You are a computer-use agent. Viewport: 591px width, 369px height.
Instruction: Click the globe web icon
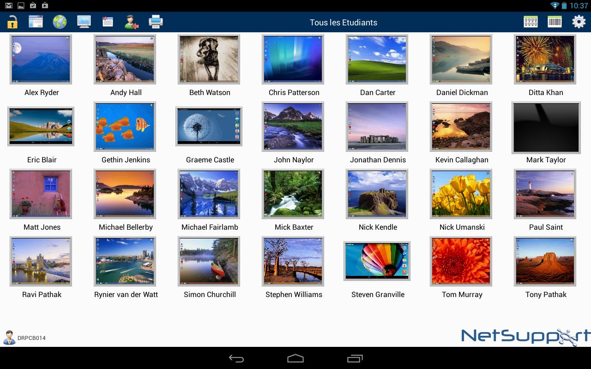click(60, 22)
